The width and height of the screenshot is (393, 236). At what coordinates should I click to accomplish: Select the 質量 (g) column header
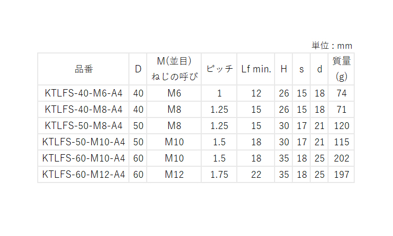(x=342, y=69)
